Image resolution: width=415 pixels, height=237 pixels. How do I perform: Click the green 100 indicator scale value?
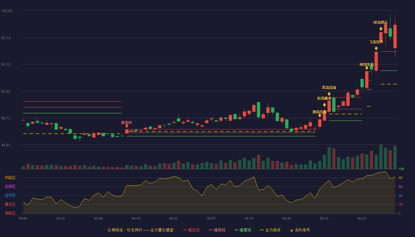click(401, 169)
